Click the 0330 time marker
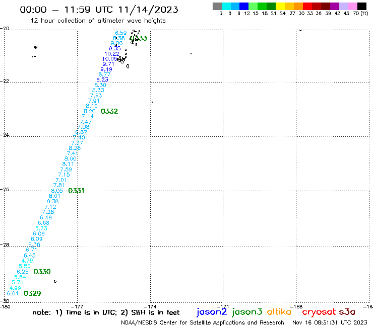This screenshot has width=373, height=327. click(42, 272)
